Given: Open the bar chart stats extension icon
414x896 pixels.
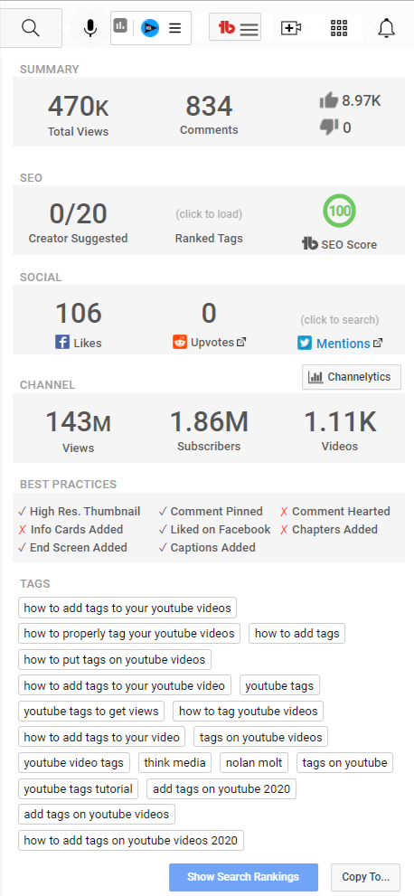Looking at the screenshot, I should point(120,25).
